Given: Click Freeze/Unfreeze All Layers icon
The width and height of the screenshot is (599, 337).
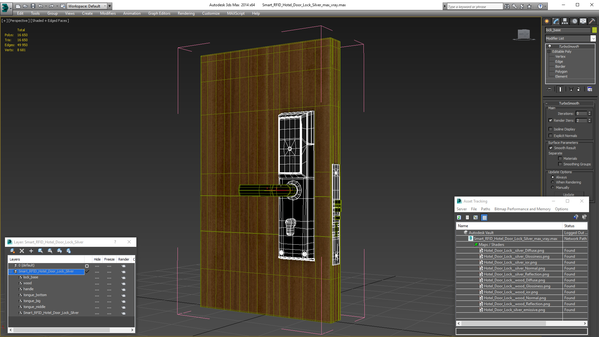Looking at the screenshot, I should coord(69,251).
